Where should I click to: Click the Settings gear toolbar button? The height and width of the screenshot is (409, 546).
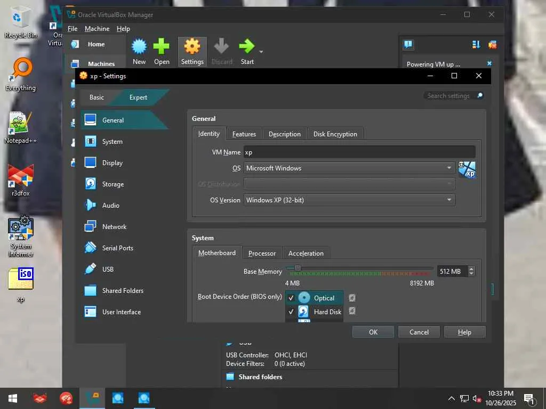(192, 52)
